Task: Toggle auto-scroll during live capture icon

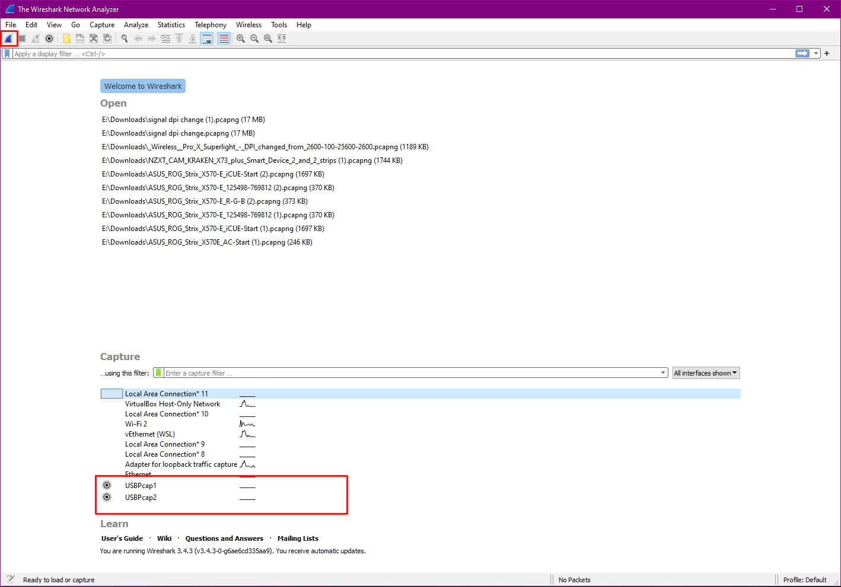Action: 206,39
